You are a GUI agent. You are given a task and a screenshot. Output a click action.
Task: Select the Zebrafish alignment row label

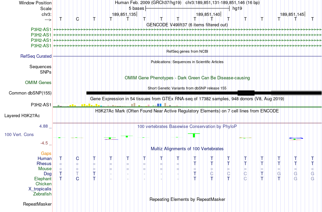click(x=42, y=194)
